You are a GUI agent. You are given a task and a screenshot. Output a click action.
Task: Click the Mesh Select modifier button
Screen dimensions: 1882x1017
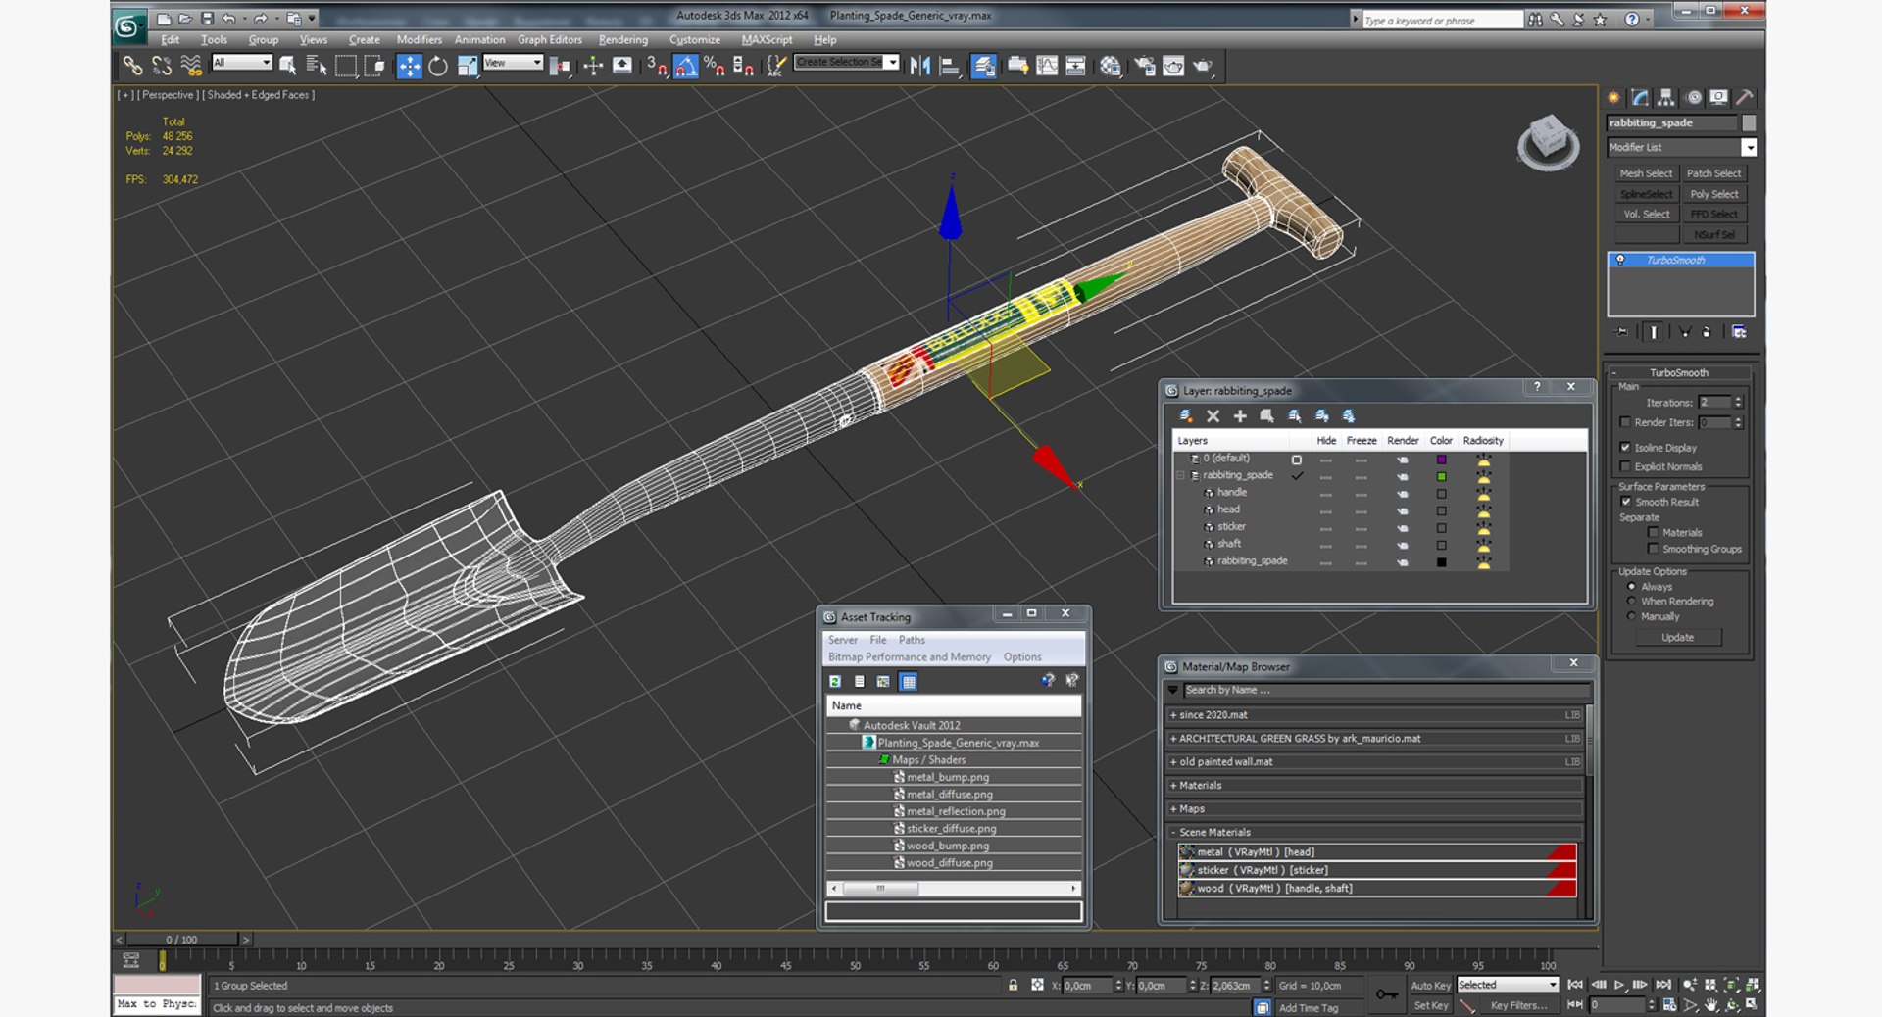tap(1646, 173)
